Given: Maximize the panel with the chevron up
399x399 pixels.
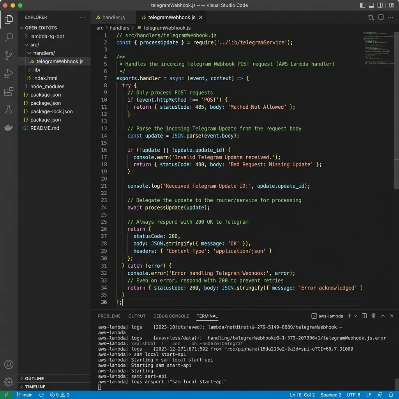Looking at the screenshot, I should coord(383,316).
